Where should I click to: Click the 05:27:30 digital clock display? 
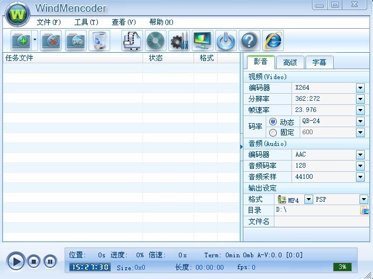pyautogui.click(x=90, y=267)
